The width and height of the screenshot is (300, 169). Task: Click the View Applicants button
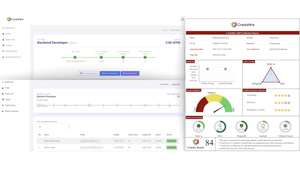click(110, 73)
